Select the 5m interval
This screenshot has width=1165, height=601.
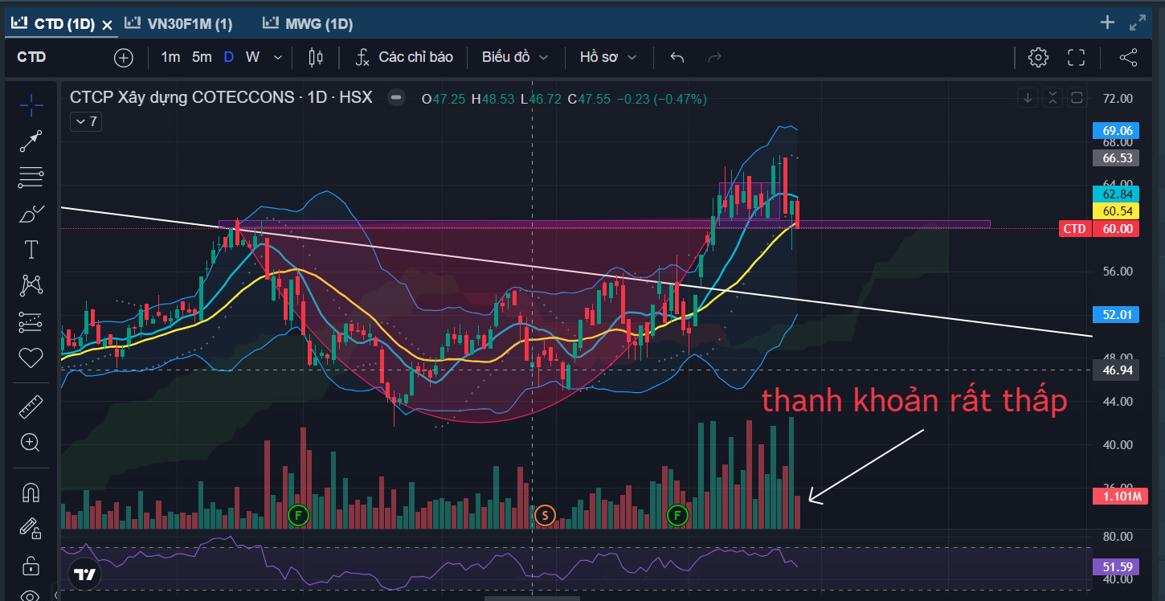(202, 57)
